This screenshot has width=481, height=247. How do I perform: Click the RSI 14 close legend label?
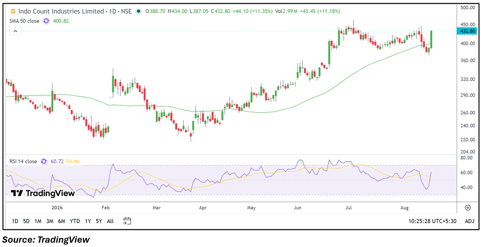pos(24,161)
